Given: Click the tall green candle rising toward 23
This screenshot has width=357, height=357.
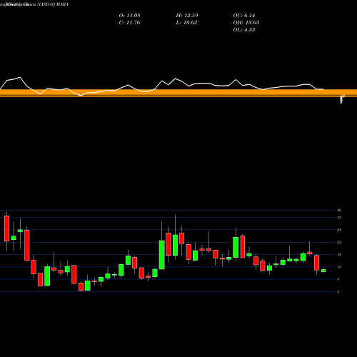Looking at the screenshot, I should pyautogui.click(x=162, y=255).
